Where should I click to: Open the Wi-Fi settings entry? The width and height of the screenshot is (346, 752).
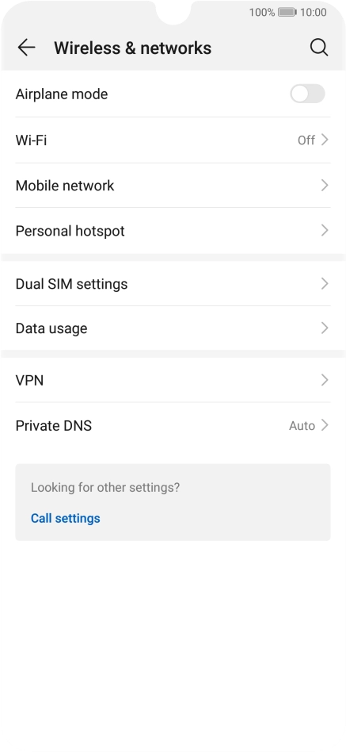pos(173,140)
